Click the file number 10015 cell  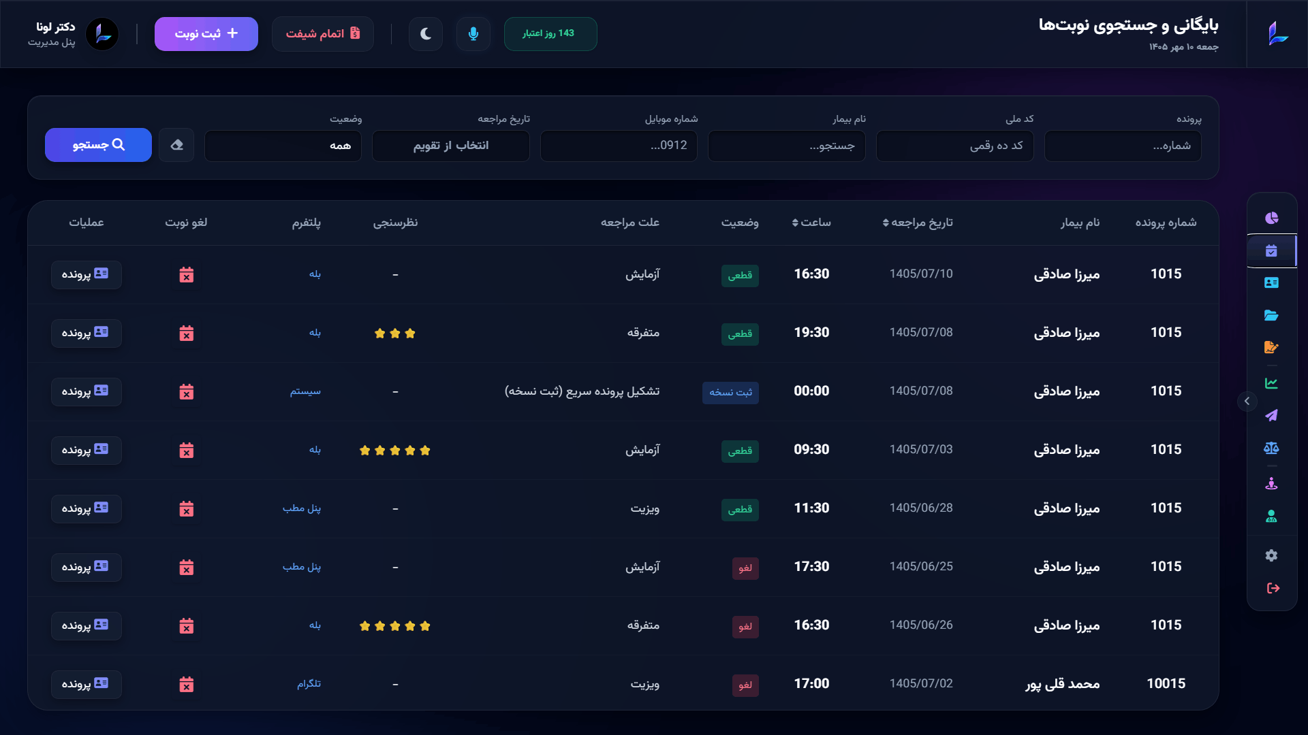click(1166, 683)
